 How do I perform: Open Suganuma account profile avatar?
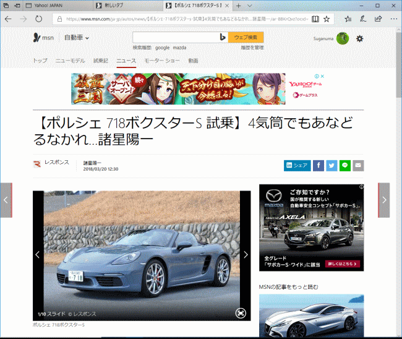[343, 38]
